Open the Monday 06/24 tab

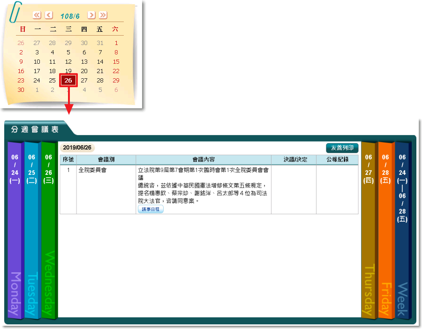pos(15,230)
